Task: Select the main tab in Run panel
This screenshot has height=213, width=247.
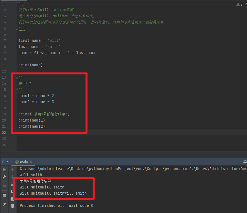Action: point(24,162)
